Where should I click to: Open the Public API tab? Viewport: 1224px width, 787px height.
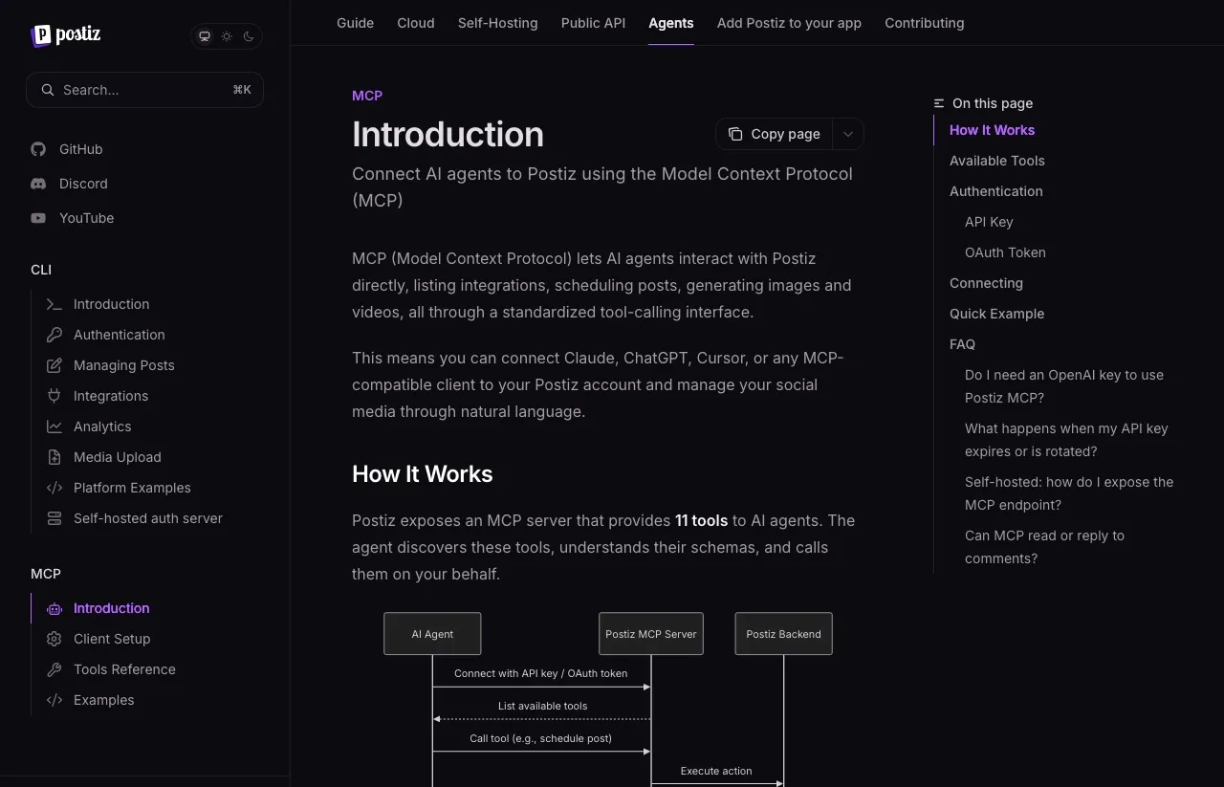594,23
